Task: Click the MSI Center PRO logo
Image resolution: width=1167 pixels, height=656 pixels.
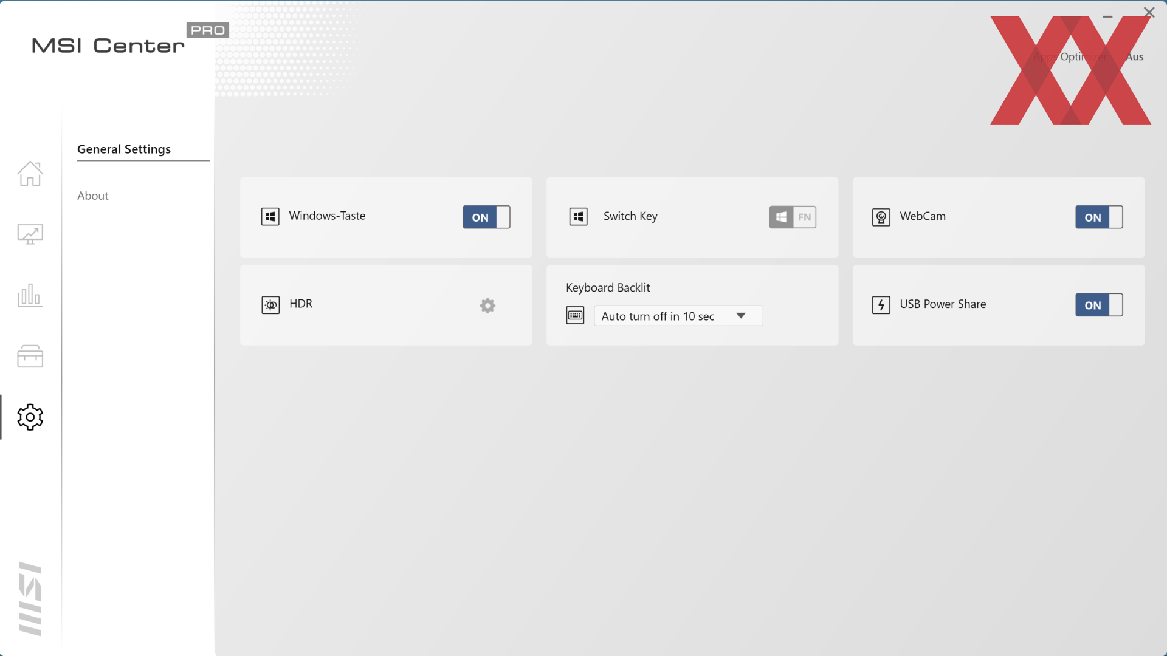Action: click(x=130, y=39)
